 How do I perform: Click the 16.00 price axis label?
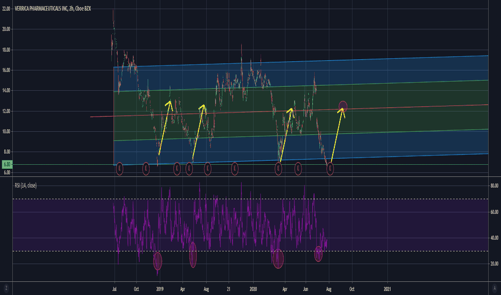click(6, 70)
